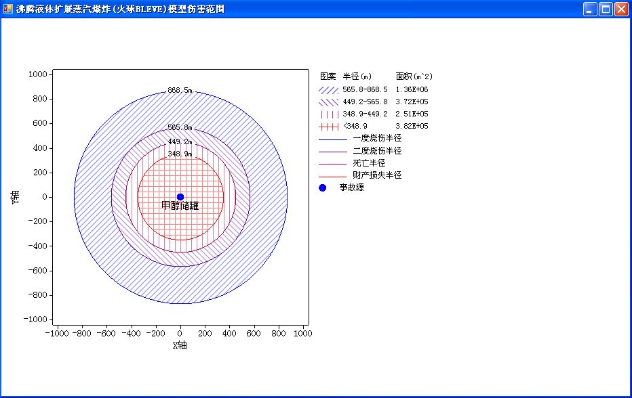Click the <348.9 radius range text
The image size is (632, 398).
(x=355, y=126)
